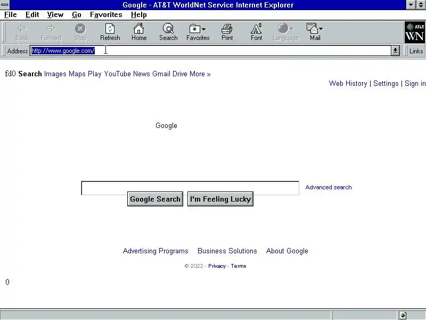This screenshot has height=320, width=426.
Task: Open the Favorites folder toolbar icon
Action: 194,29
